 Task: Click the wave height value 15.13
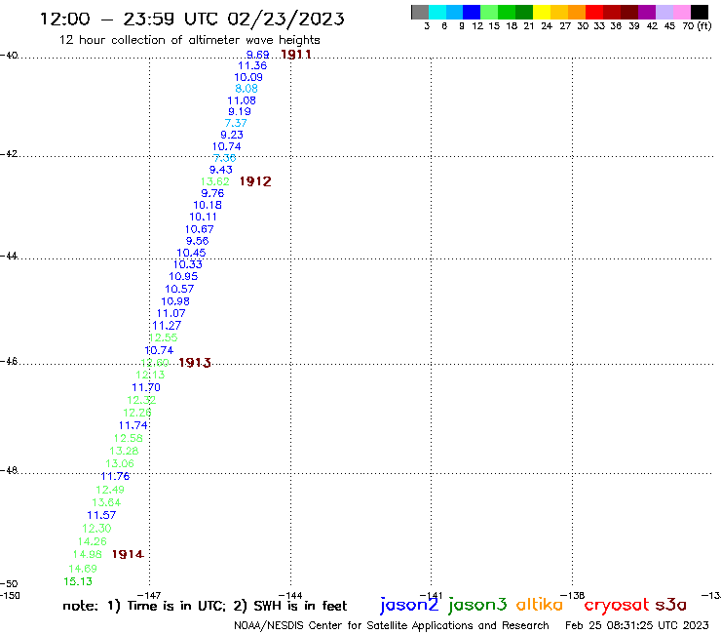tap(78, 581)
